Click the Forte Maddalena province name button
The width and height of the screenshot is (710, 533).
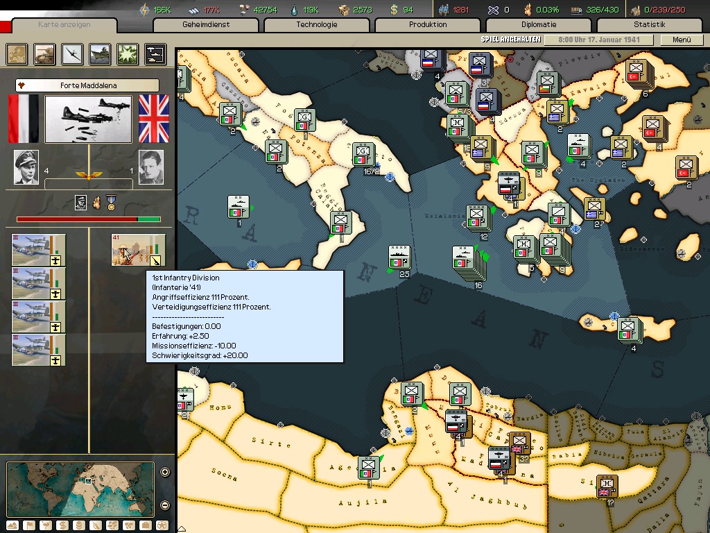click(x=88, y=85)
